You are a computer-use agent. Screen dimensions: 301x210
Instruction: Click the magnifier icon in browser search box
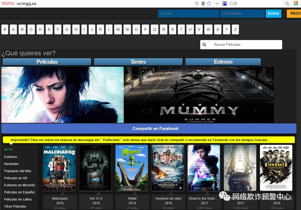[287, 4]
